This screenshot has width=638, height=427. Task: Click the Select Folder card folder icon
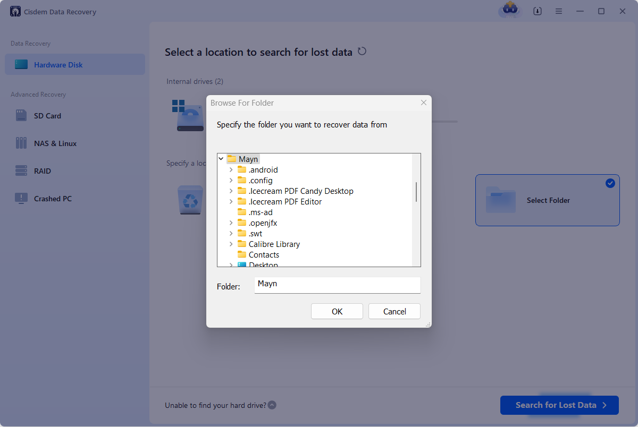(x=501, y=200)
